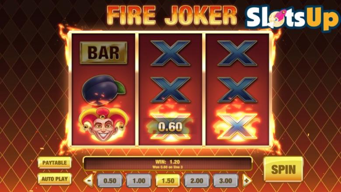This screenshot has width=341, height=192.
Task: Click the top X symbol on middle reel
Action: 170,53
